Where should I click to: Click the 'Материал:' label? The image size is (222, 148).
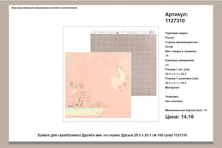172,88
